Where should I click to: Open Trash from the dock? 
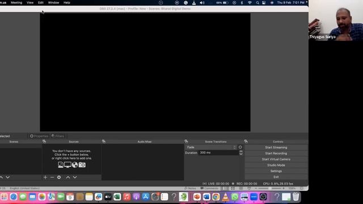[296, 197]
